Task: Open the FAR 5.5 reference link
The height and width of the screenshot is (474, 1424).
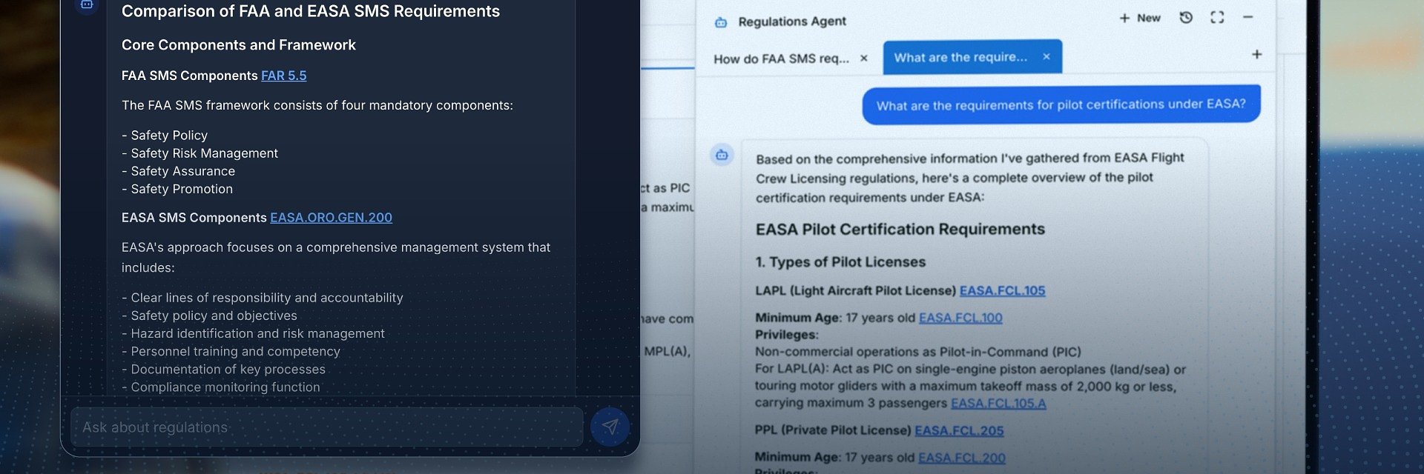Action: click(283, 76)
